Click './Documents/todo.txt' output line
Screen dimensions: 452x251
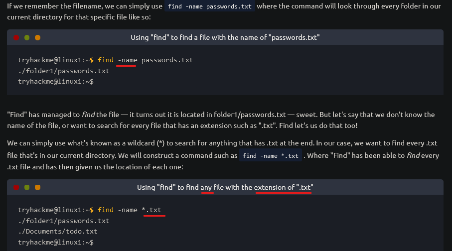58,232
